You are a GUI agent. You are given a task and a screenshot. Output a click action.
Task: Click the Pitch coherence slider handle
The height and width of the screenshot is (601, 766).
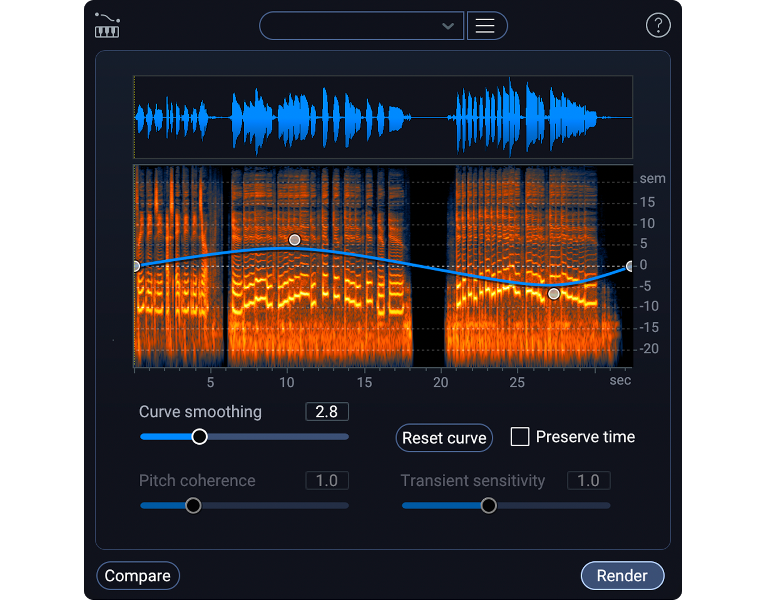click(x=193, y=505)
